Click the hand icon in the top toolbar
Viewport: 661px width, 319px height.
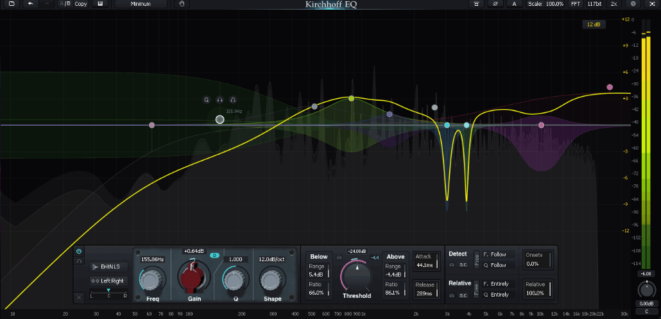pos(182,4)
